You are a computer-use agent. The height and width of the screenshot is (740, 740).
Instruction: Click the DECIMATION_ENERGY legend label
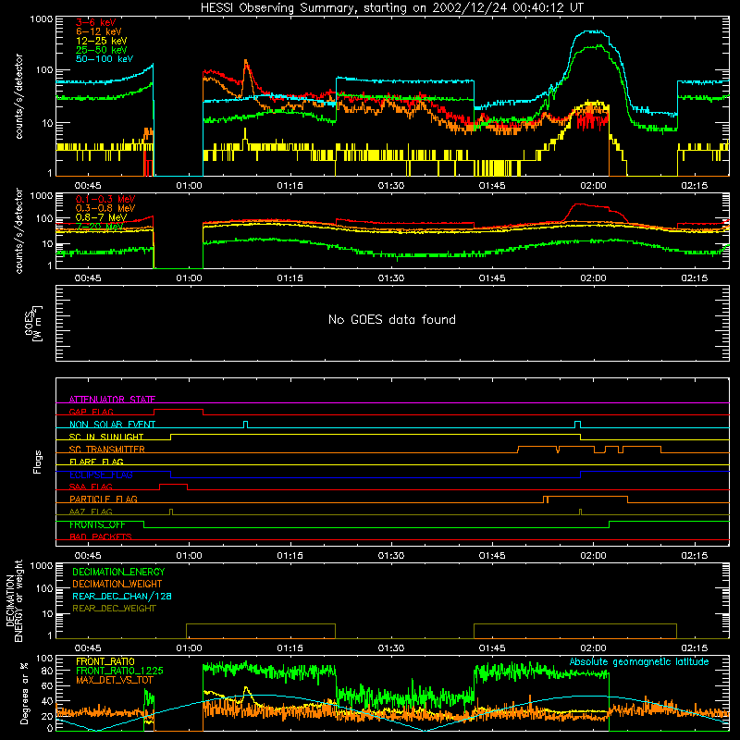118,572
